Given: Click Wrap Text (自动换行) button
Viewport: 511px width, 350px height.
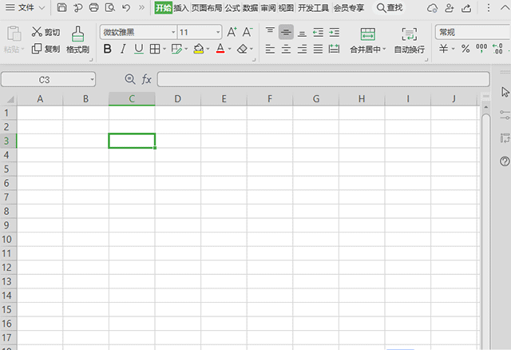Looking at the screenshot, I should pyautogui.click(x=410, y=40).
